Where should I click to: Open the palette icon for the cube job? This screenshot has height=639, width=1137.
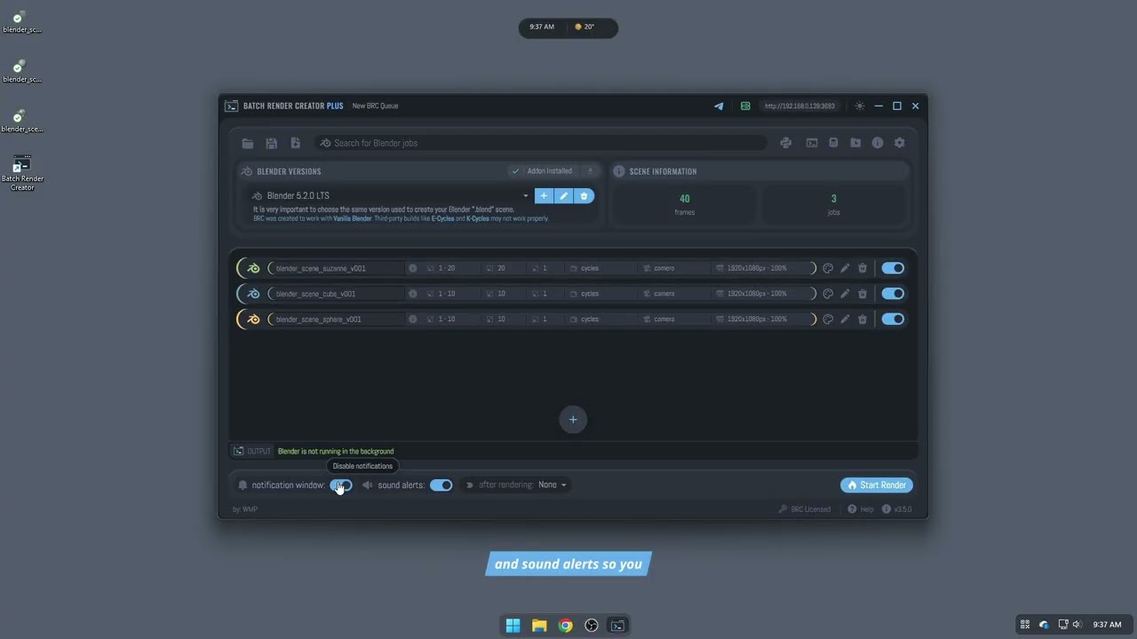click(x=828, y=294)
